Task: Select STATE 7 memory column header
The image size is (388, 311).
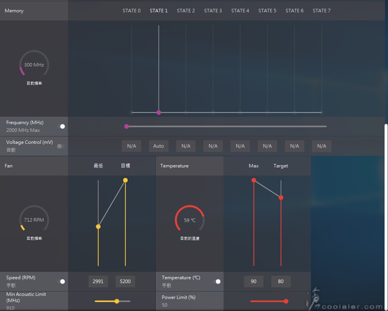Action: click(321, 11)
